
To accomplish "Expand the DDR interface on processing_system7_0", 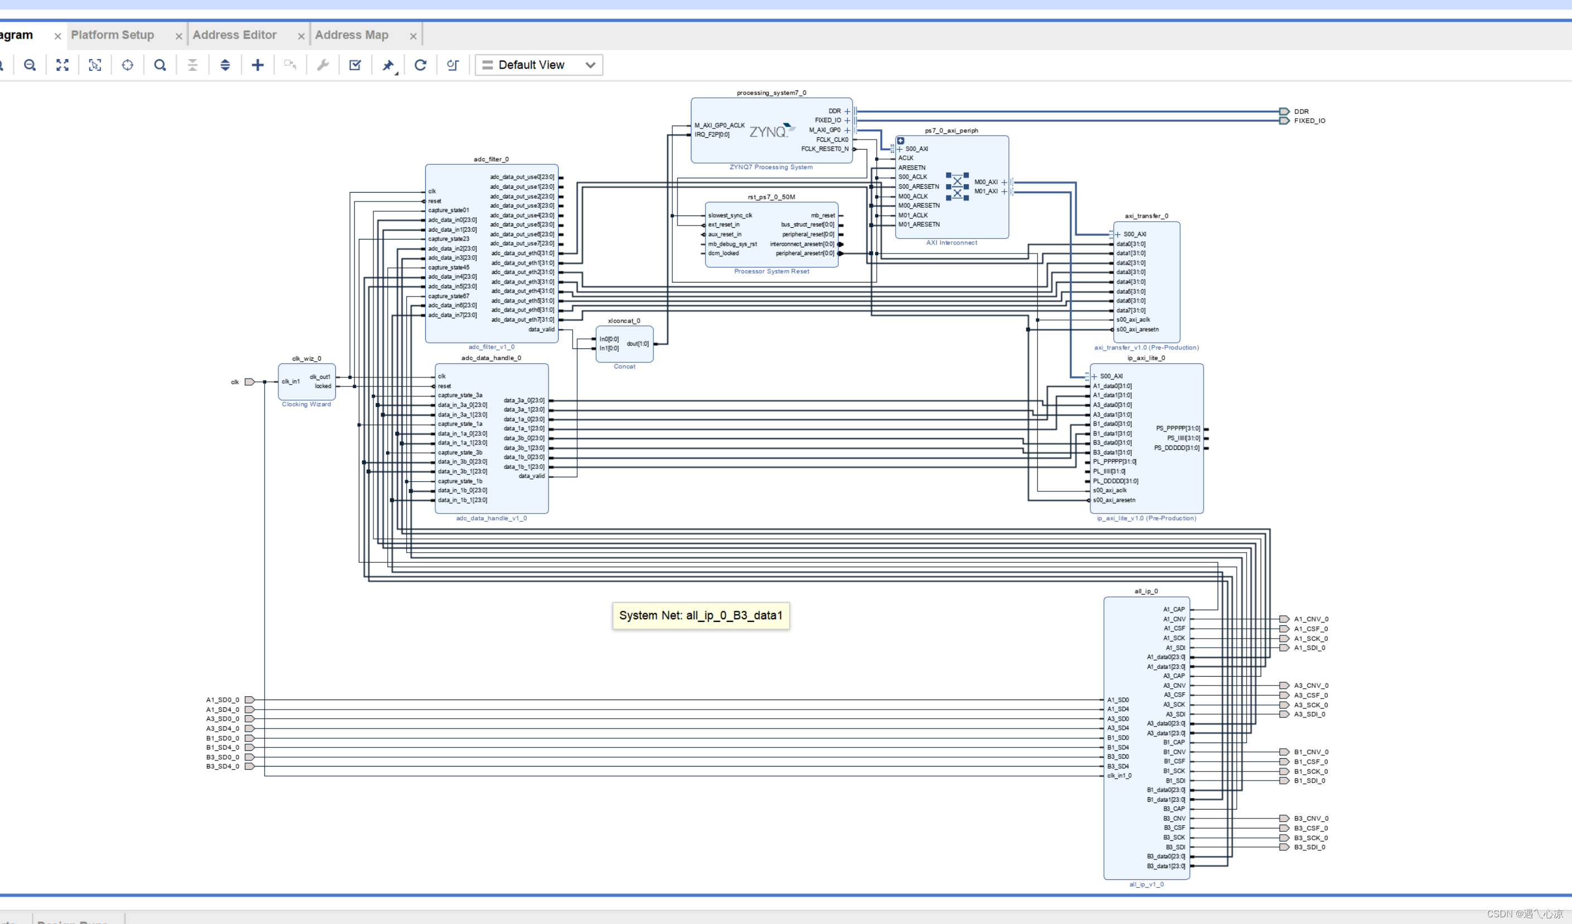I will tap(847, 111).
